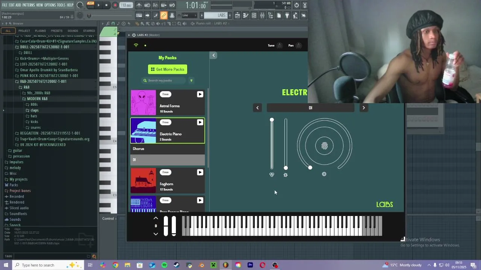Image resolution: width=481 pixels, height=270 pixels.
Task: Select the DI sound row
Action: pyautogui.click(x=168, y=160)
